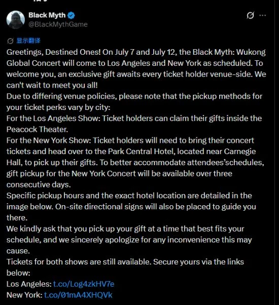Select the 'Specific pickup hours' line
The height and width of the screenshot is (305, 279).
pyautogui.click(x=129, y=196)
